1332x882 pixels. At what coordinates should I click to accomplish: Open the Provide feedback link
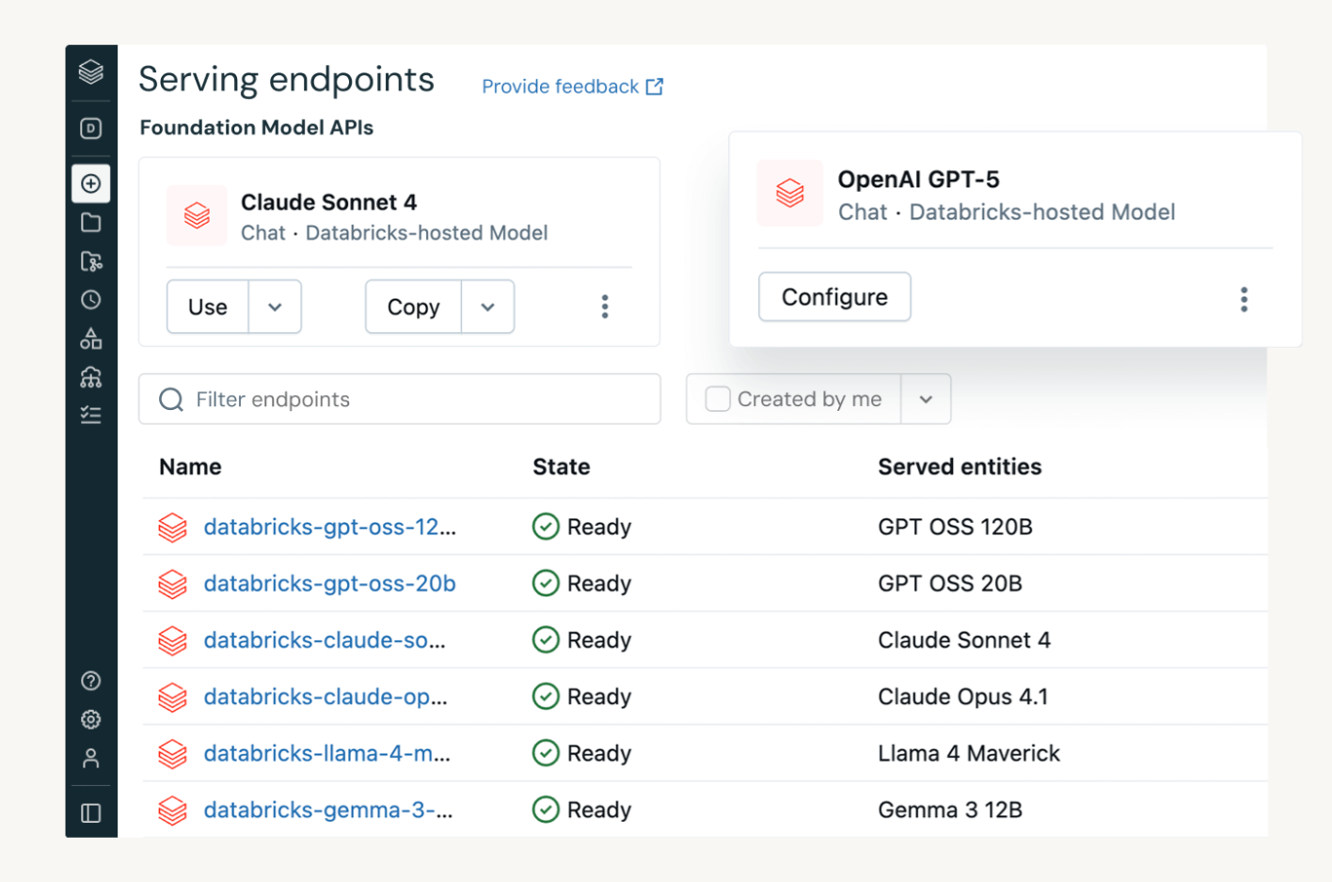click(572, 87)
